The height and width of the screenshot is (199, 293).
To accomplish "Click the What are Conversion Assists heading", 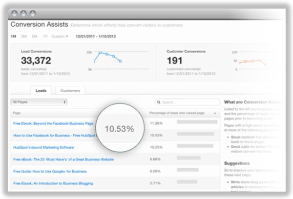I will (253, 102).
